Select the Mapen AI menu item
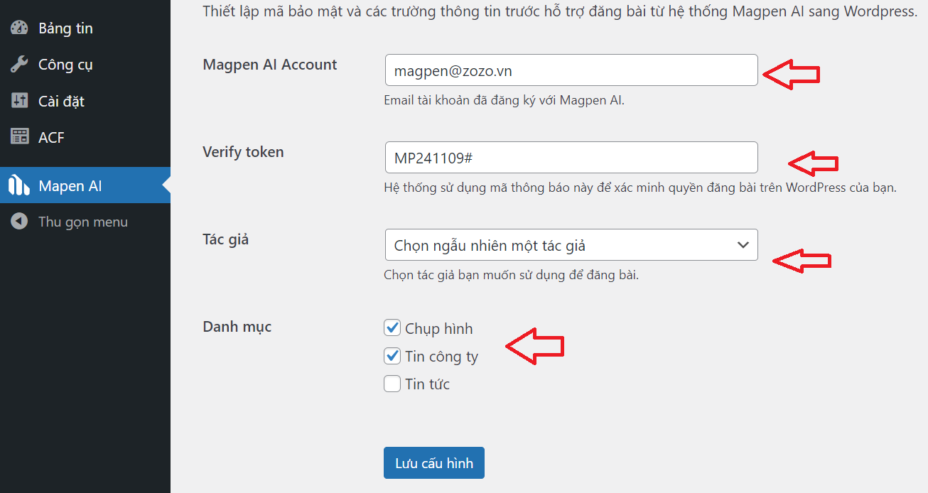 85,185
